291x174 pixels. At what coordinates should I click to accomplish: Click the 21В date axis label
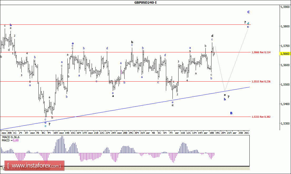coord(96,133)
